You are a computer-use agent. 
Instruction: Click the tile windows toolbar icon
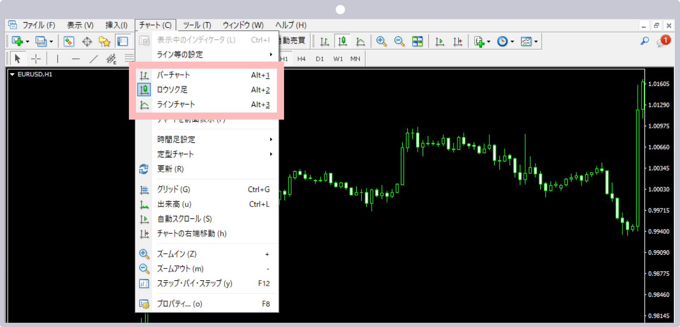(418, 41)
